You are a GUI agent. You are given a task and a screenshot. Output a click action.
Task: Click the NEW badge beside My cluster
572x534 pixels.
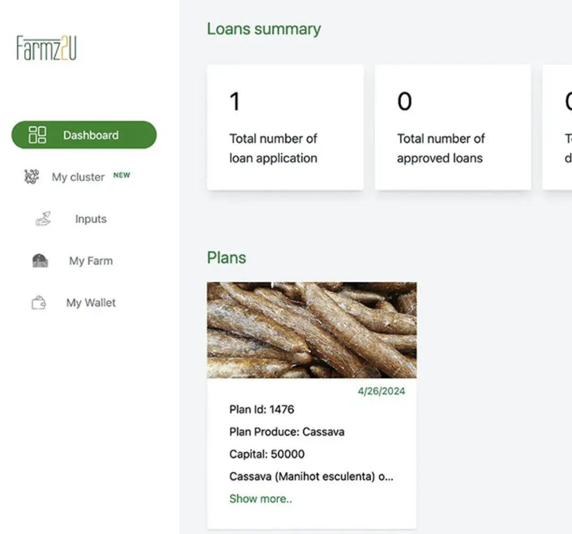pos(121,175)
